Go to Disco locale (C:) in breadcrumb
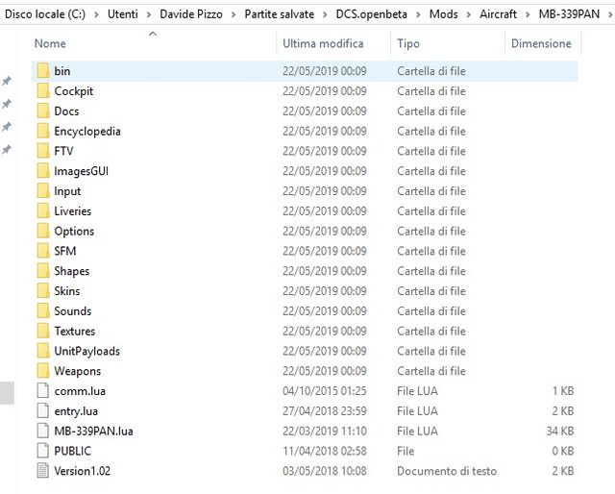This screenshot has width=615, height=494. click(45, 14)
